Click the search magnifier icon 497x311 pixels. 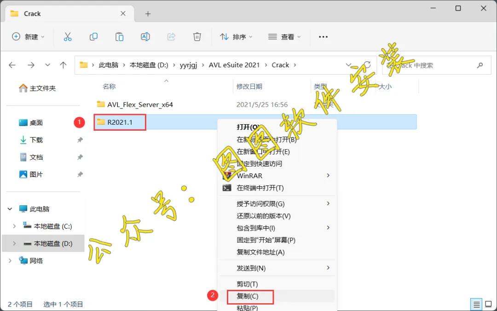[x=480, y=65]
